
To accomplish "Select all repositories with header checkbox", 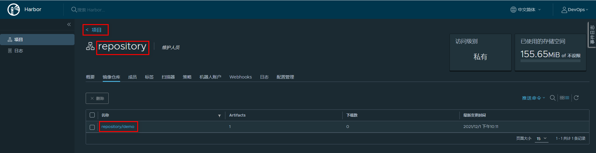I will (x=92, y=115).
